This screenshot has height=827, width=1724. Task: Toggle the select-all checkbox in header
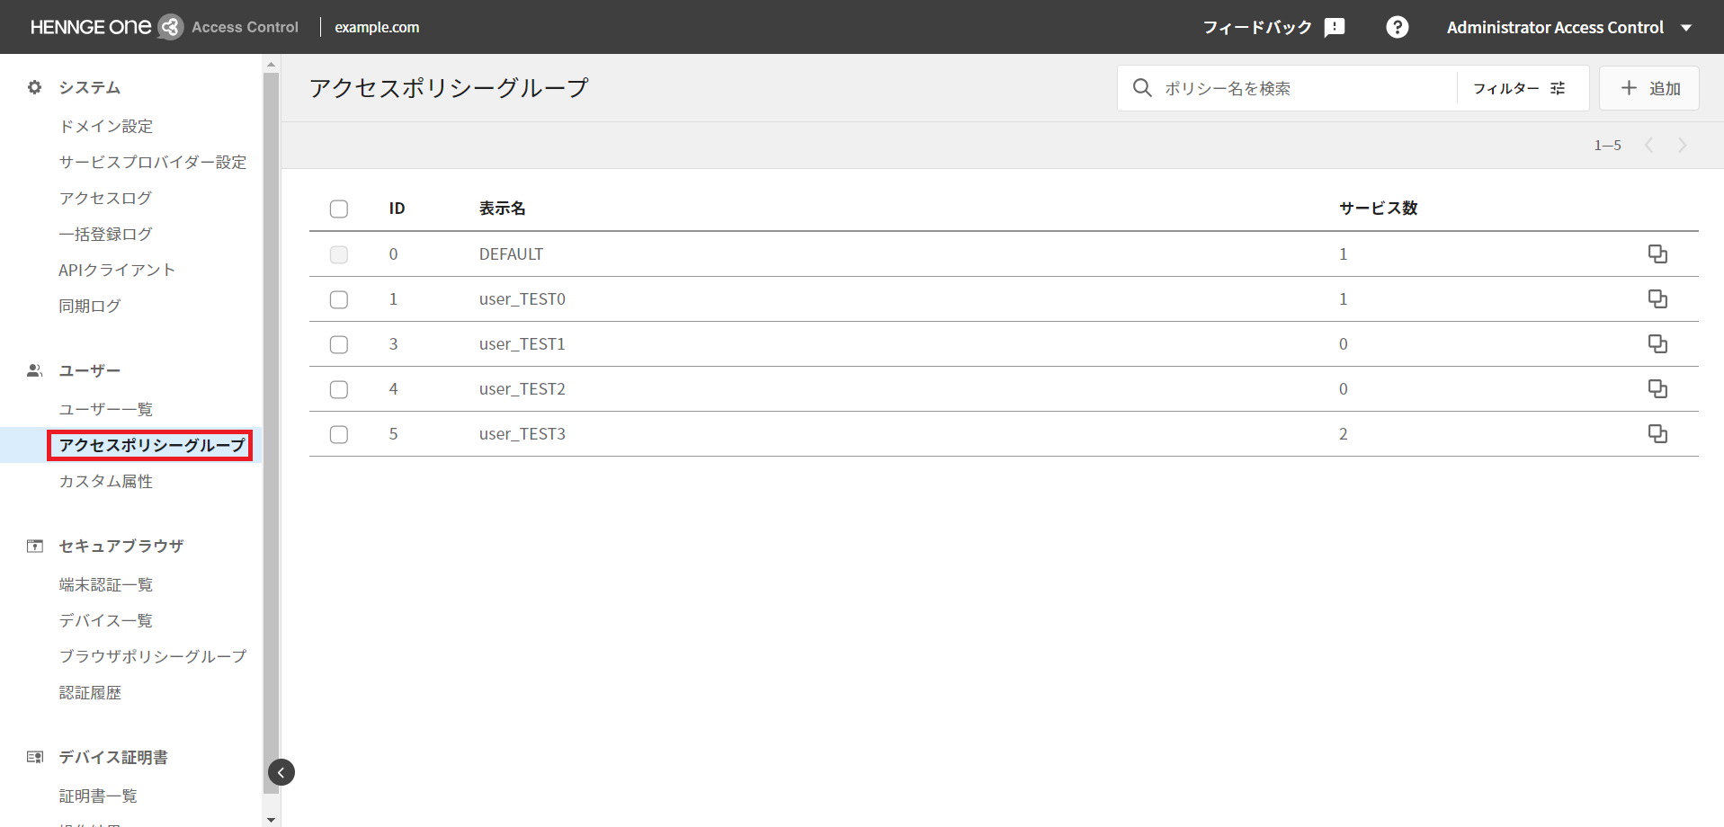point(339,209)
